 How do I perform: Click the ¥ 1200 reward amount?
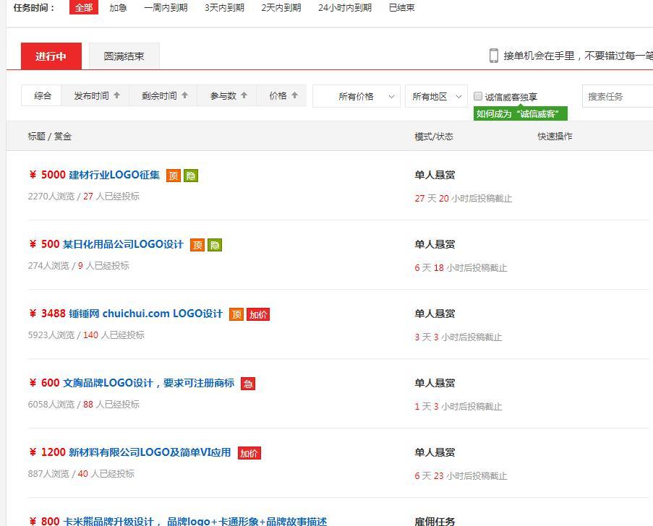tap(47, 452)
